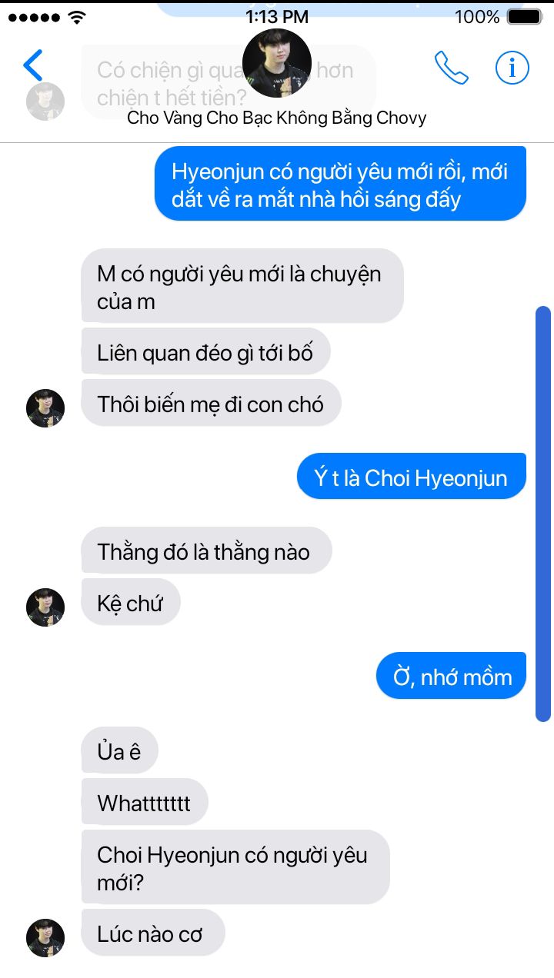Start a voice call with phone icon

(x=452, y=68)
